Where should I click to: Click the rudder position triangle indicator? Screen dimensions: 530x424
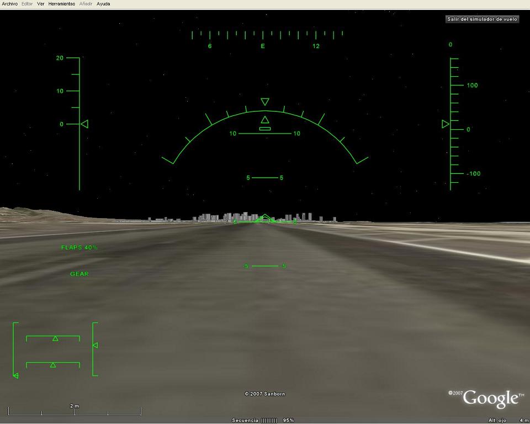pyautogui.click(x=53, y=365)
